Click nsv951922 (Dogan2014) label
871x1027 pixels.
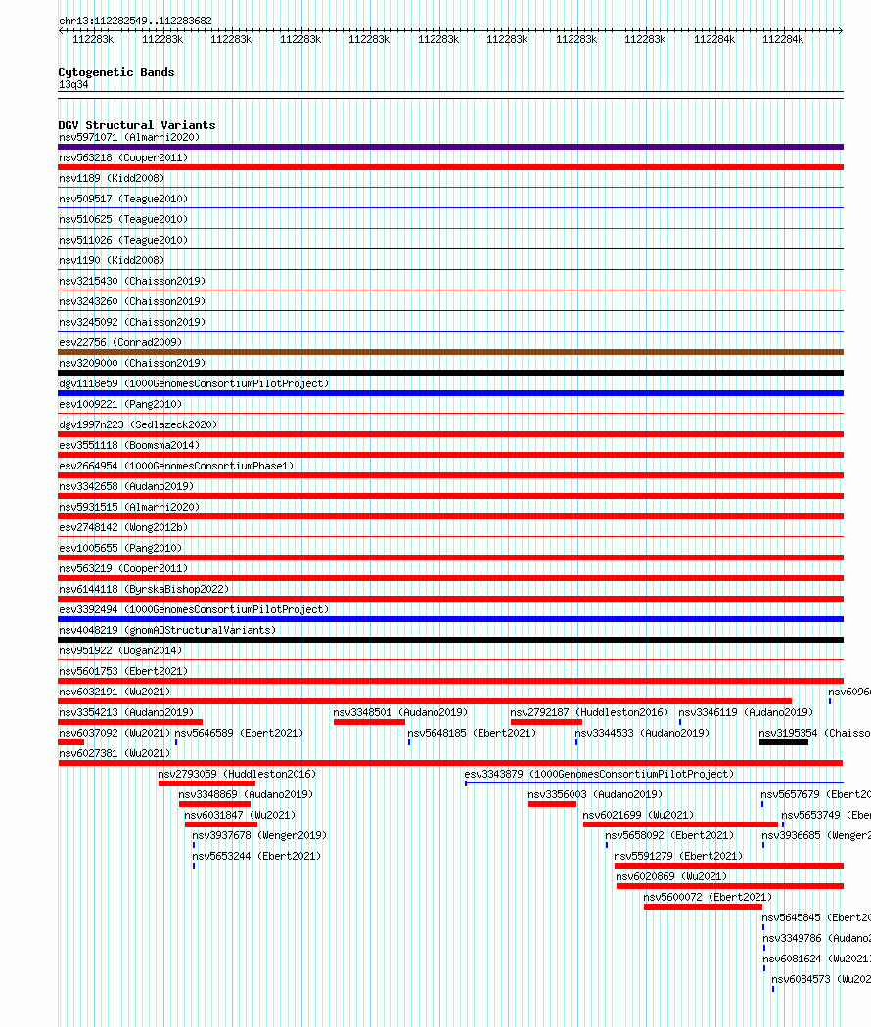click(x=120, y=651)
